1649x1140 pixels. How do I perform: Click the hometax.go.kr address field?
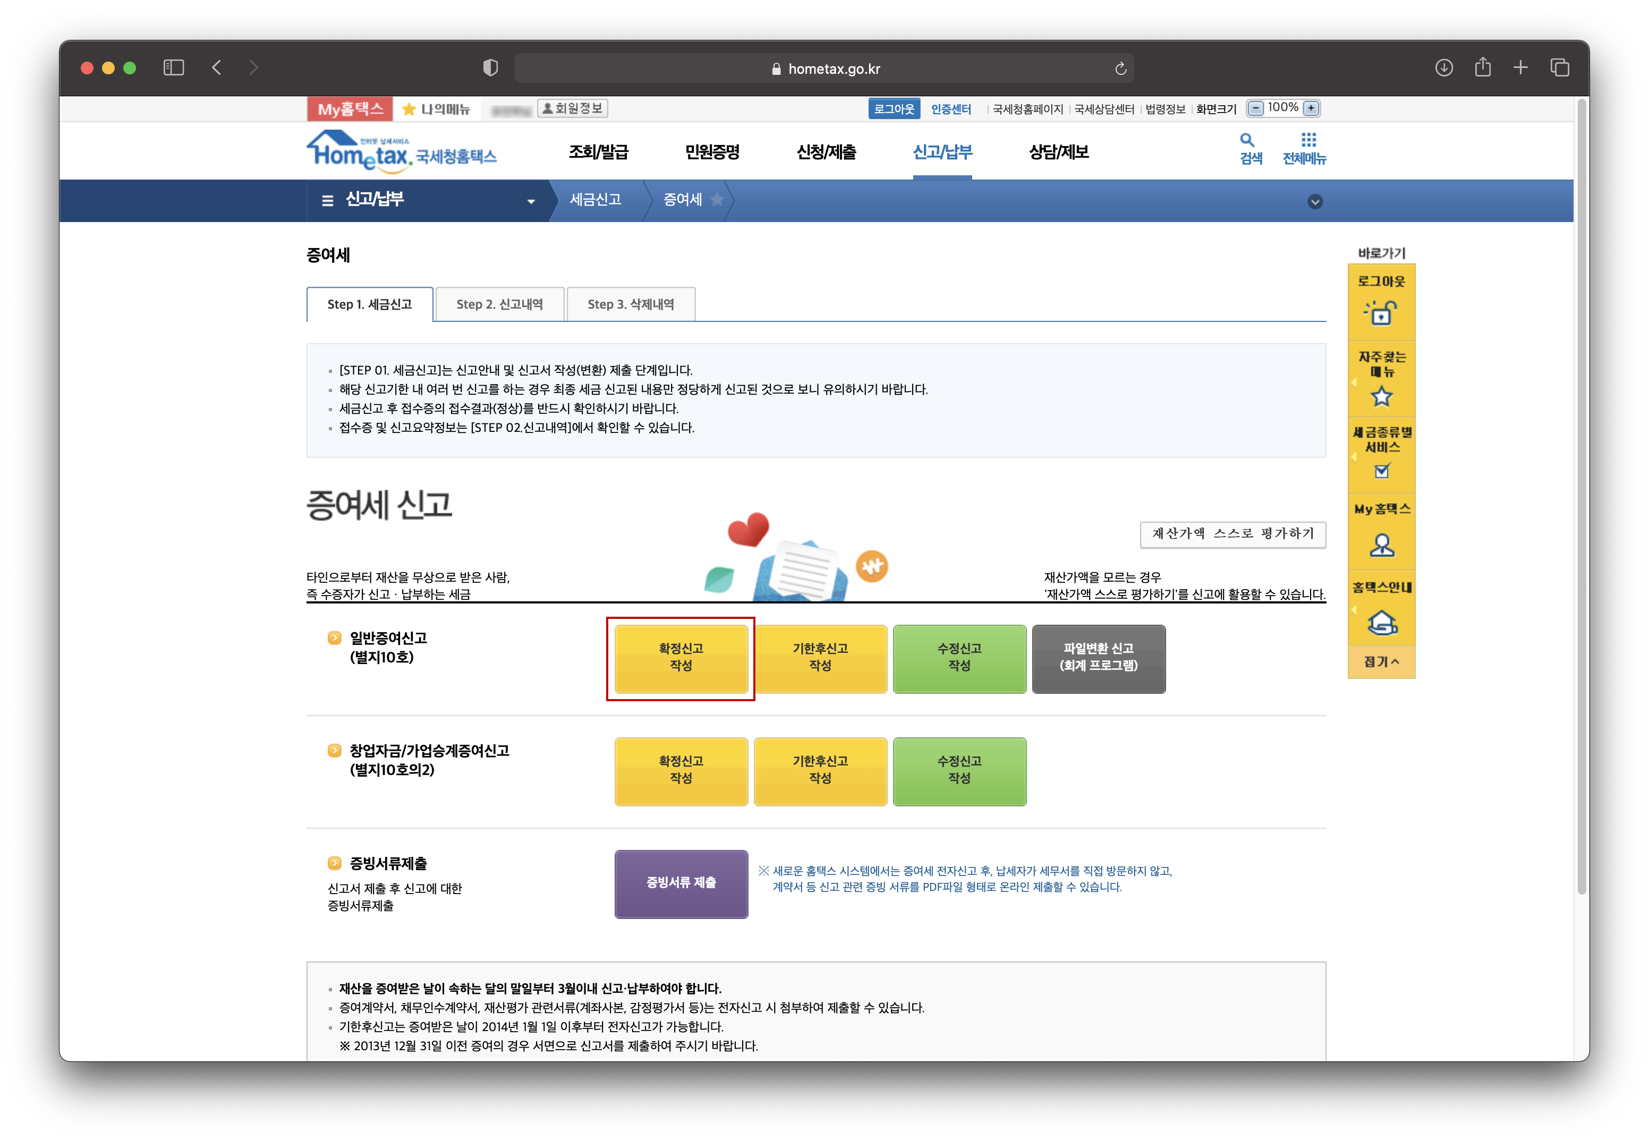[825, 69]
